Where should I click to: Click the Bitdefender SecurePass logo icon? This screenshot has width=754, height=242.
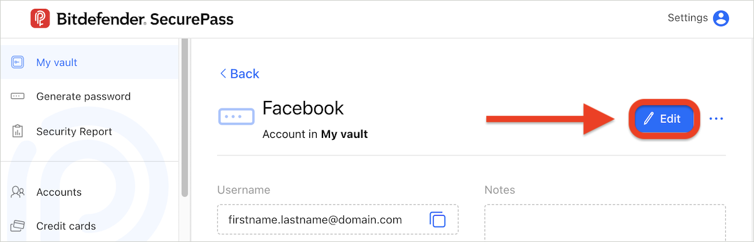(x=40, y=18)
